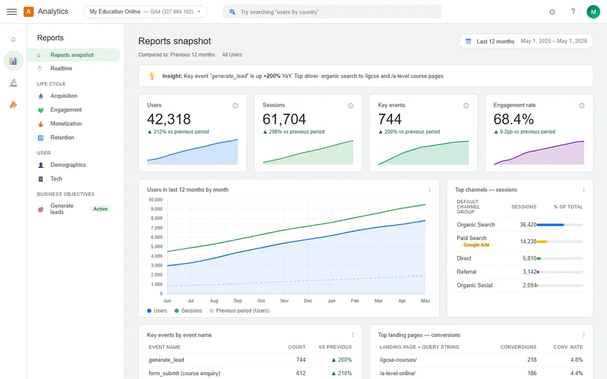The height and width of the screenshot is (379, 607).
Task: Click the Paid Search sessions bar
Action: point(560,242)
